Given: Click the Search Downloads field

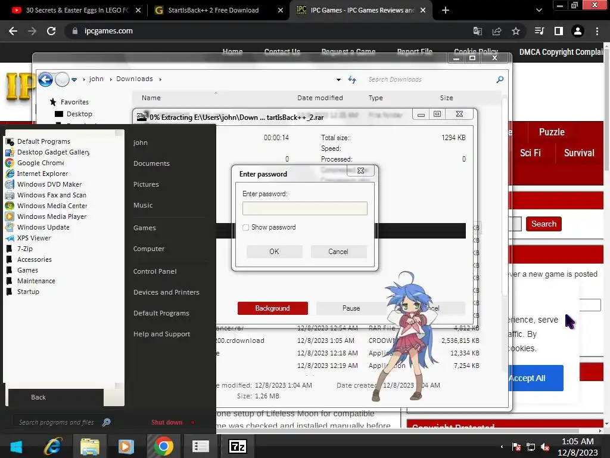Looking at the screenshot, I should click(x=430, y=79).
